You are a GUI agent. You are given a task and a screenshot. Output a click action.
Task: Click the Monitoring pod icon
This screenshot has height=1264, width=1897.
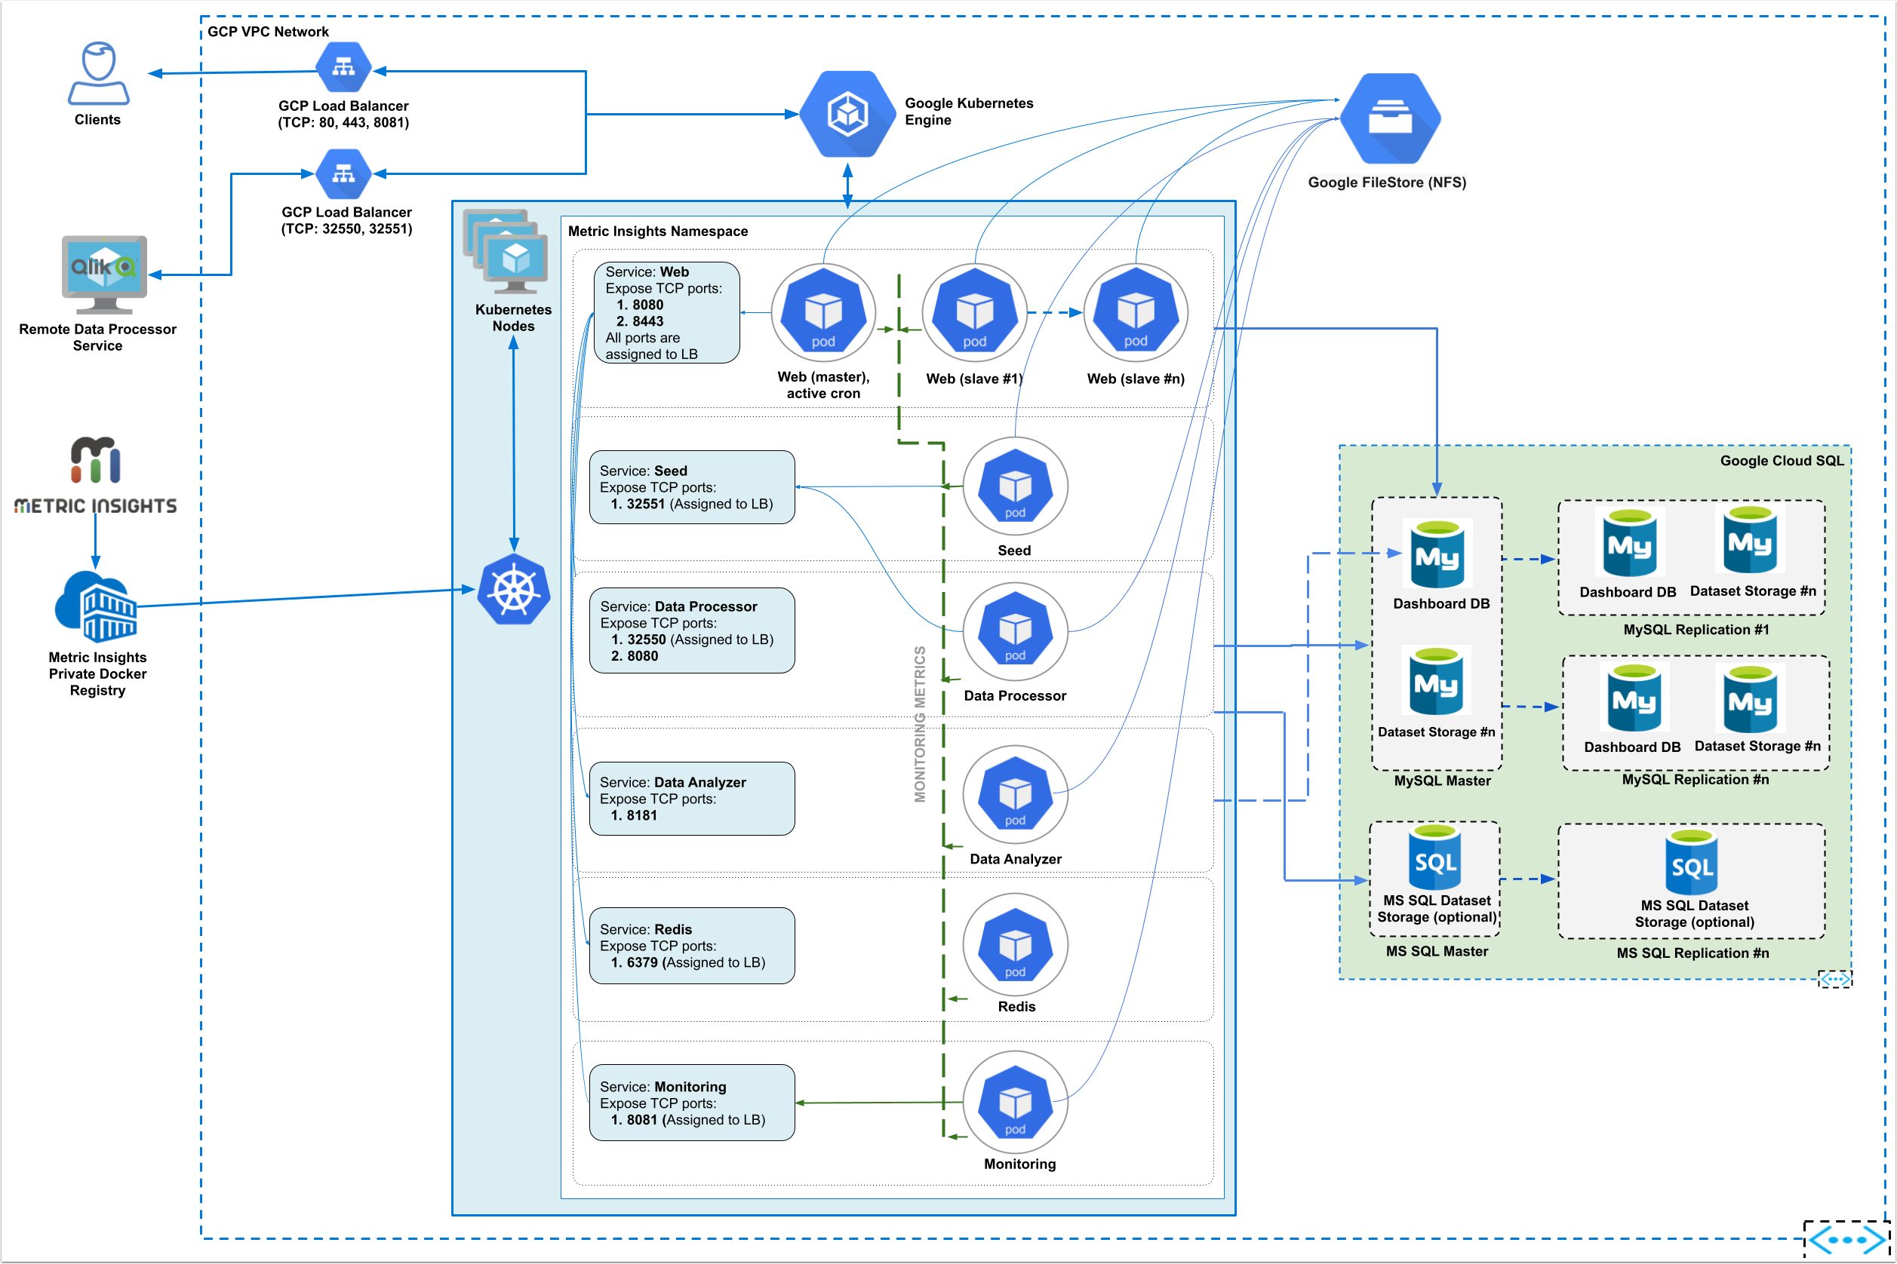pos(1015,1102)
